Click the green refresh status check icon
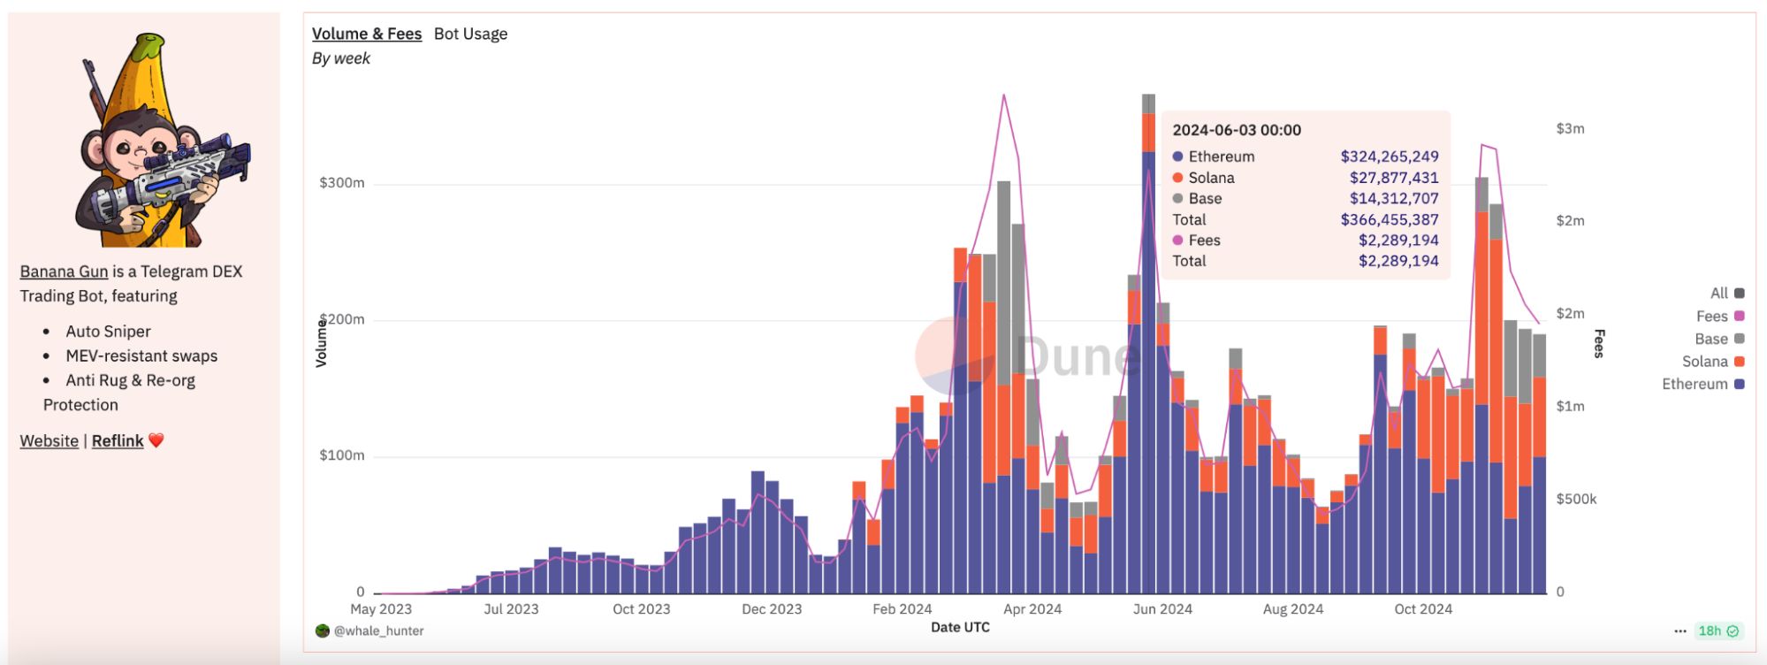 pyautogui.click(x=1733, y=631)
